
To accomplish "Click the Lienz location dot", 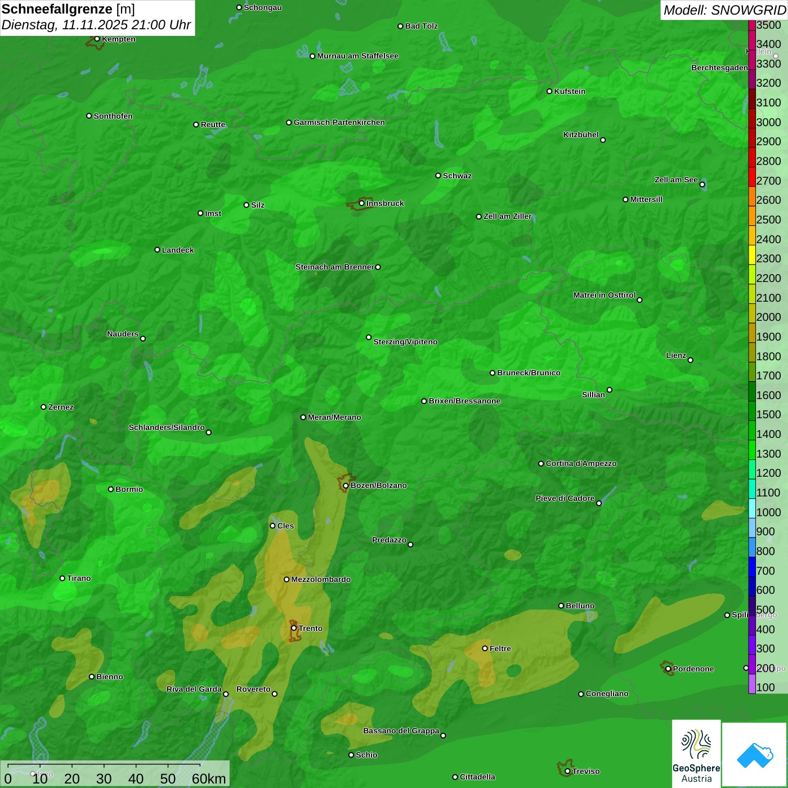I will coord(691,360).
